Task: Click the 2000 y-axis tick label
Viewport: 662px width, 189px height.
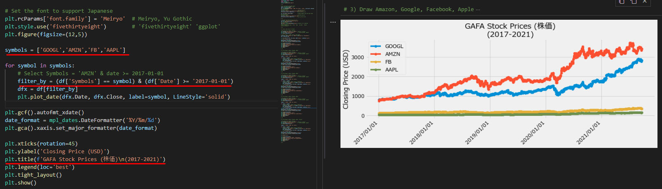Action: click(358, 77)
